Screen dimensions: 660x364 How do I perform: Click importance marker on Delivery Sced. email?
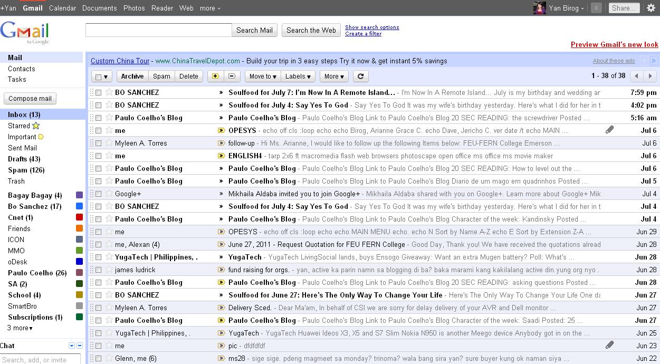click(x=221, y=308)
